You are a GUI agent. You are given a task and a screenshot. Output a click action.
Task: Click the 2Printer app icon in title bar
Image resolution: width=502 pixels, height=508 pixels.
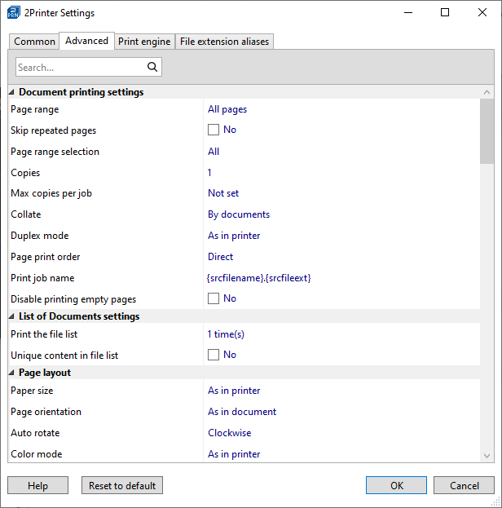point(14,13)
